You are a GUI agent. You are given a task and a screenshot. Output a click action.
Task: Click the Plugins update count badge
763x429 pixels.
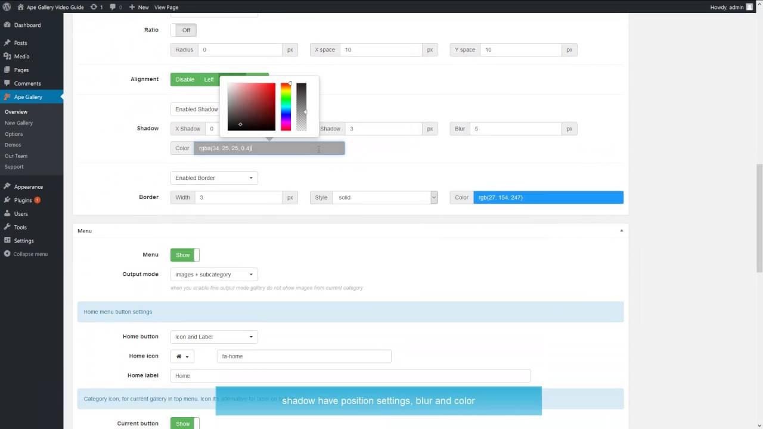click(x=38, y=200)
